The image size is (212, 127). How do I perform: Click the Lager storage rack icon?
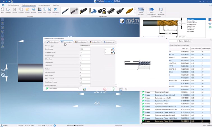click(x=49, y=9)
